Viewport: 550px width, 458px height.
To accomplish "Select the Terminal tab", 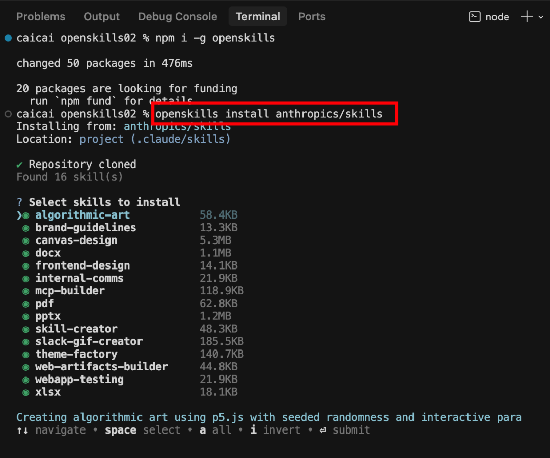I will click(258, 16).
